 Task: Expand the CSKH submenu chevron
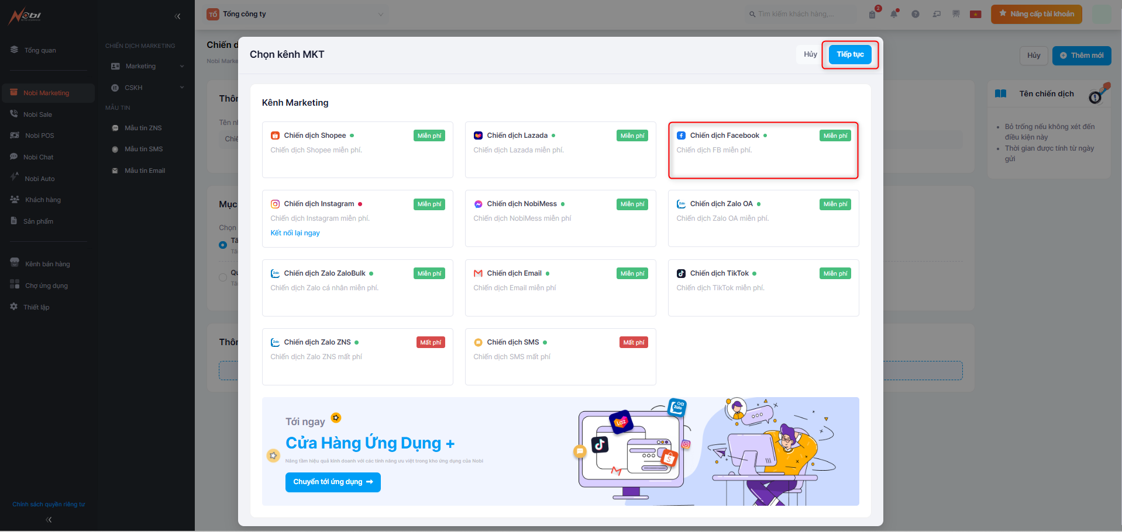click(x=182, y=88)
